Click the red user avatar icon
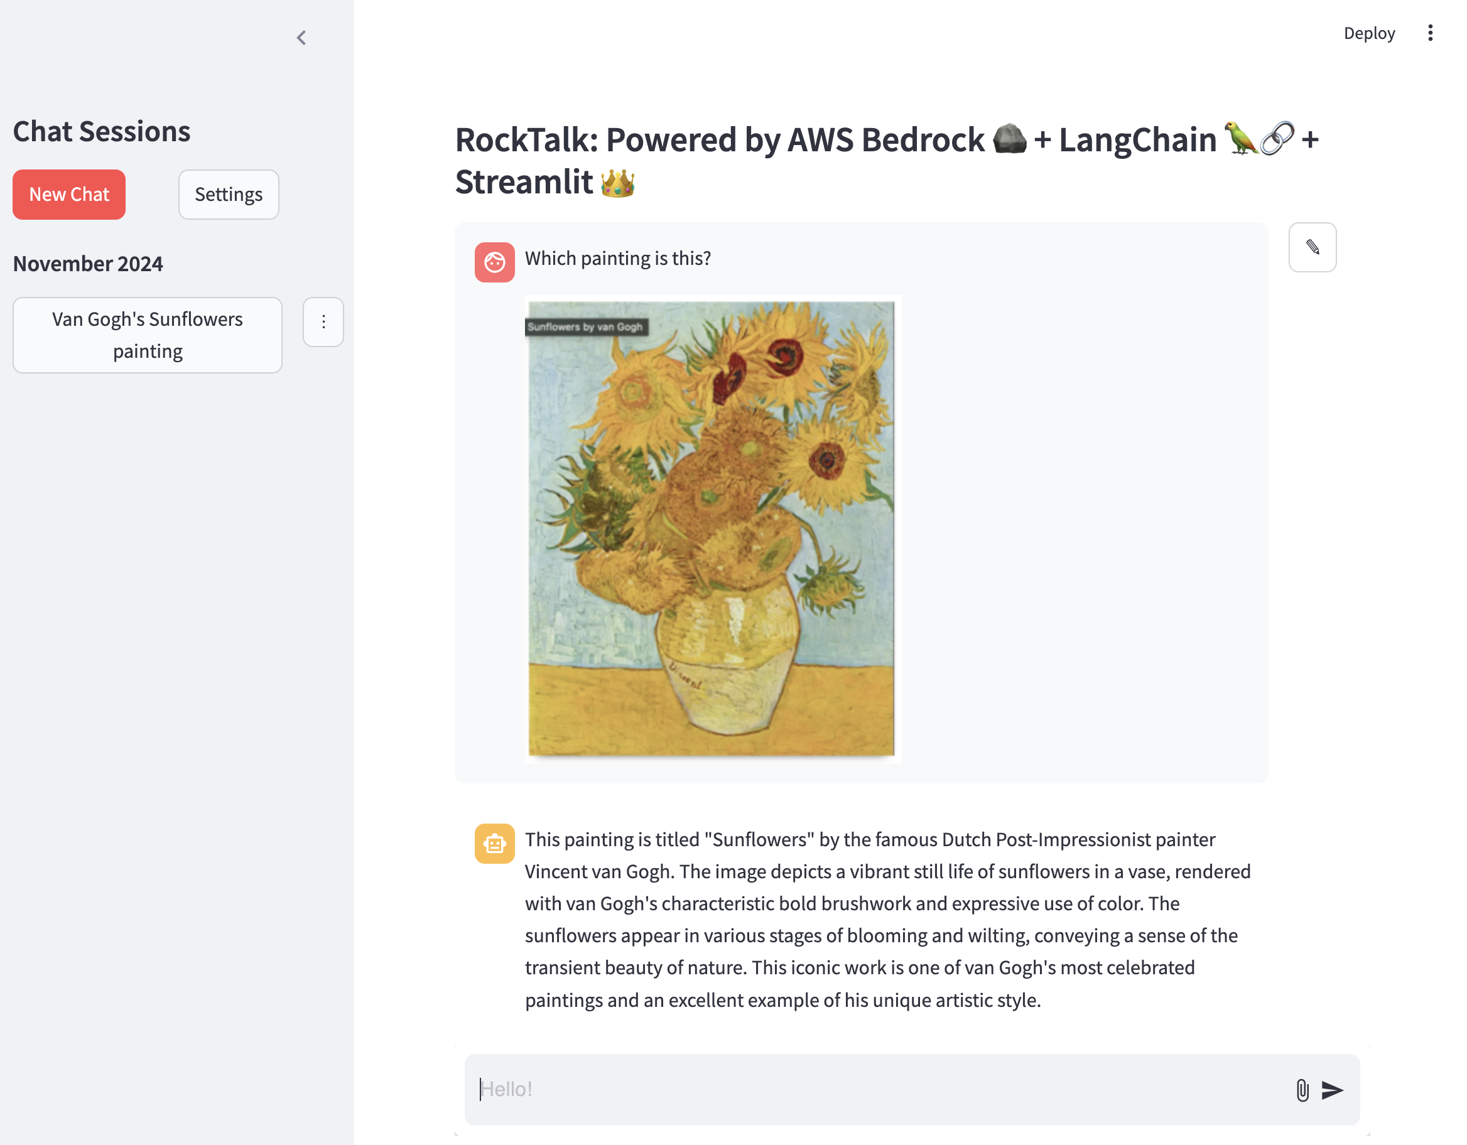 point(494,262)
